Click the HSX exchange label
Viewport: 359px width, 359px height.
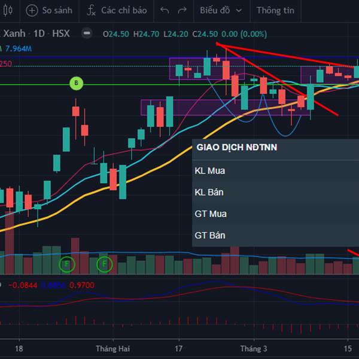pyautogui.click(x=61, y=34)
